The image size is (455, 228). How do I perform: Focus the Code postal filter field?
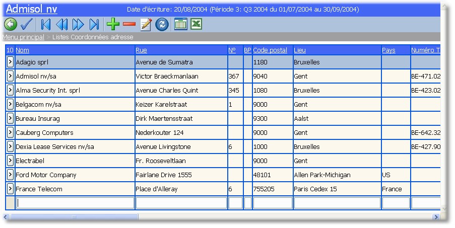tap(273, 203)
